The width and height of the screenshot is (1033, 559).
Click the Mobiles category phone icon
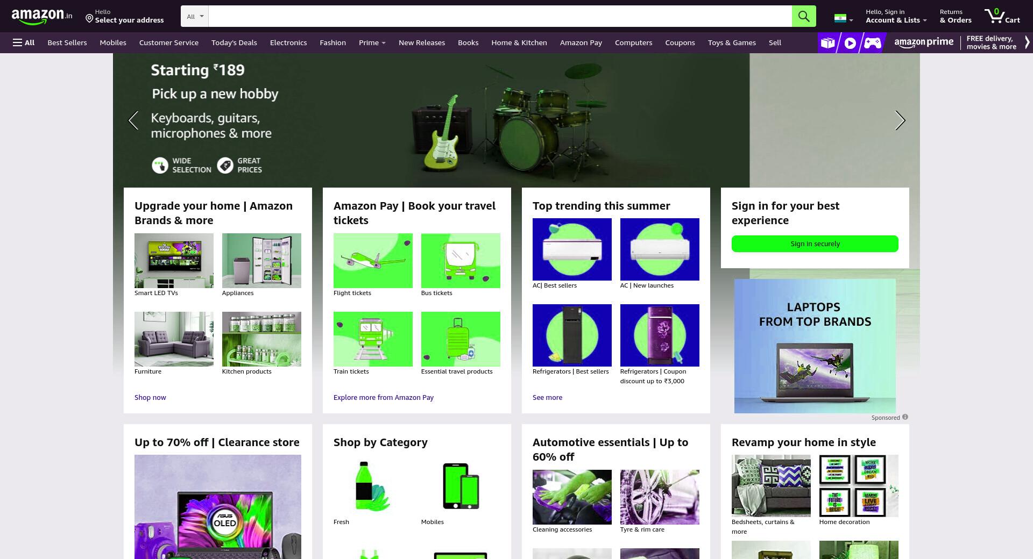pyautogui.click(x=461, y=486)
